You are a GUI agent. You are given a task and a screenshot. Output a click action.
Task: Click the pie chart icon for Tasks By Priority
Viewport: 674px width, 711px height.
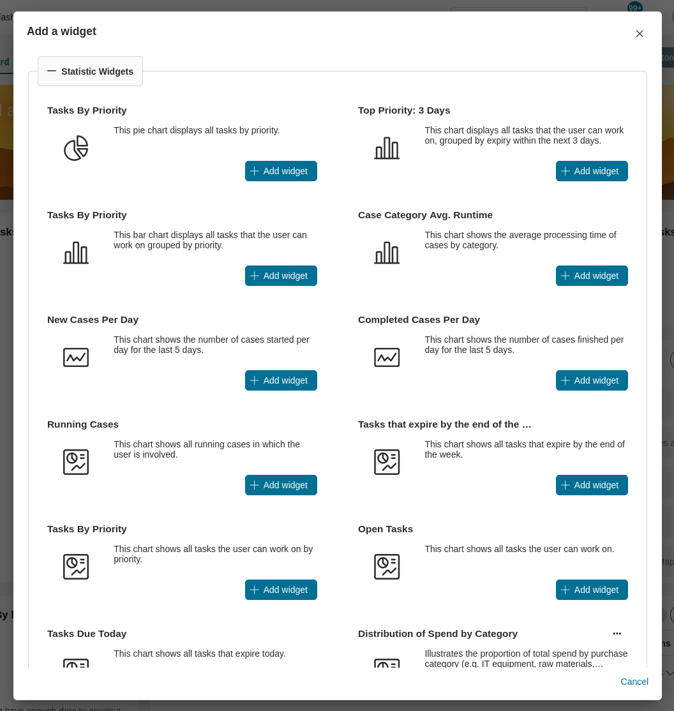click(76, 148)
